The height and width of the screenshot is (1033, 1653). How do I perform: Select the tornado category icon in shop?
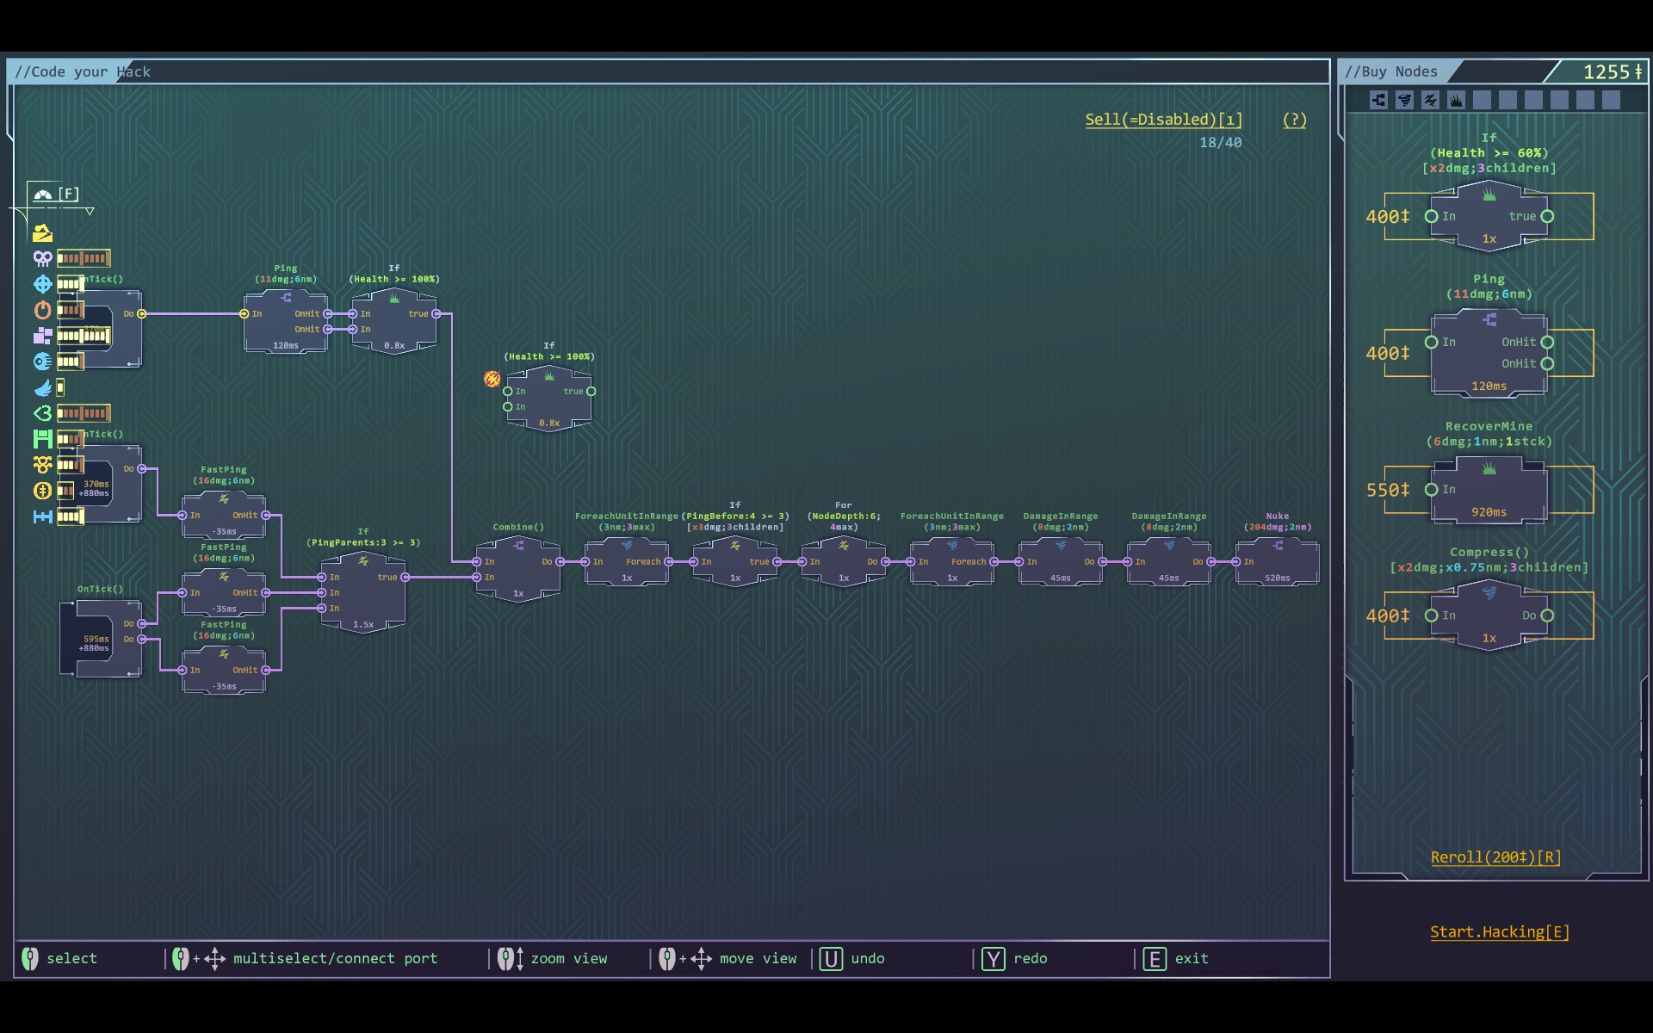click(1404, 101)
